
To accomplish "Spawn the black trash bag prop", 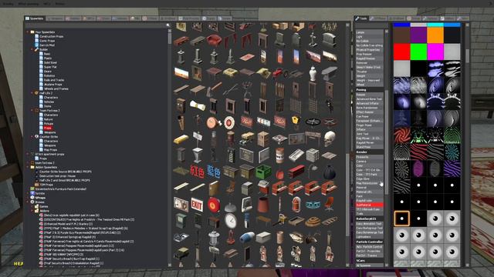I will point(330,172).
